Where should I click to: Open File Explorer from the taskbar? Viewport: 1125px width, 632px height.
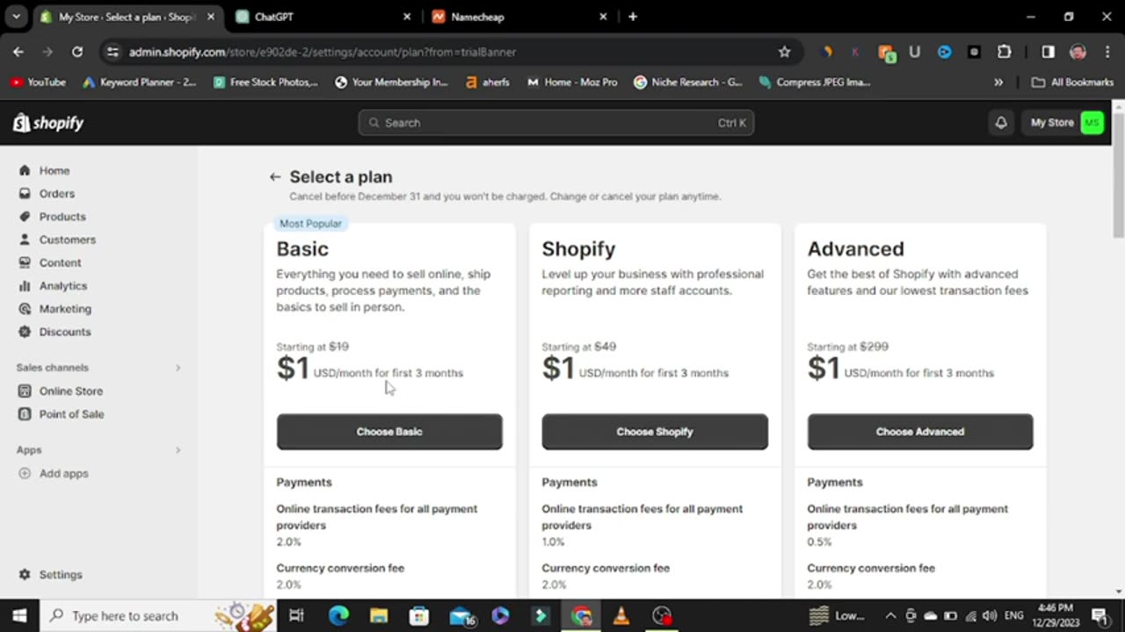pyautogui.click(x=379, y=615)
